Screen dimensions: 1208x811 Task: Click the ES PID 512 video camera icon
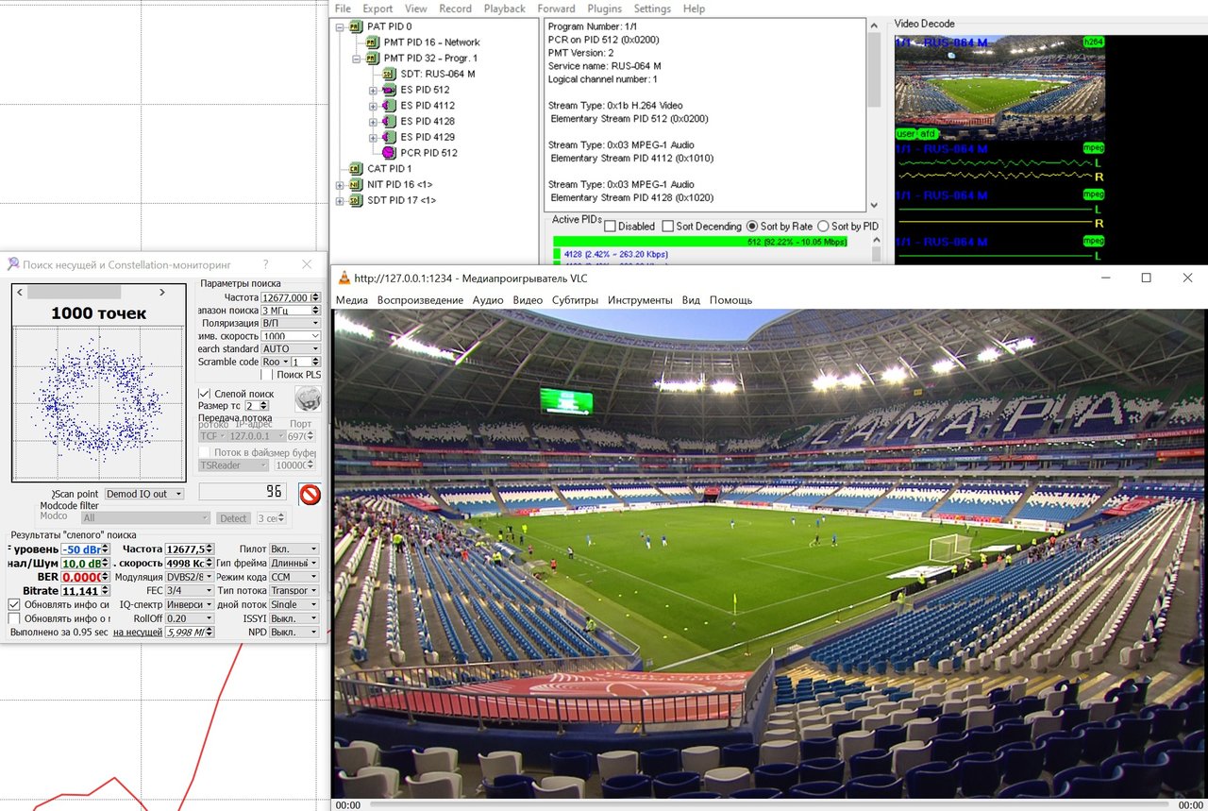(x=389, y=90)
